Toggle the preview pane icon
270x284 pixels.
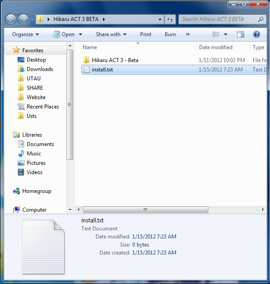[241, 34]
